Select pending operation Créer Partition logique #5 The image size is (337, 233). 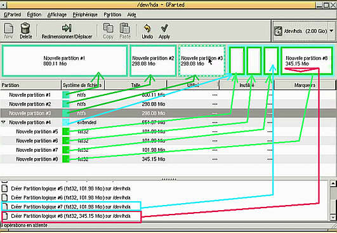tap(71, 189)
